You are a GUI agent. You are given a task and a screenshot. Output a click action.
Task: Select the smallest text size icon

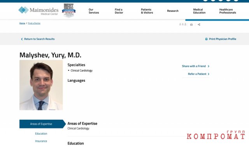(180, 24)
